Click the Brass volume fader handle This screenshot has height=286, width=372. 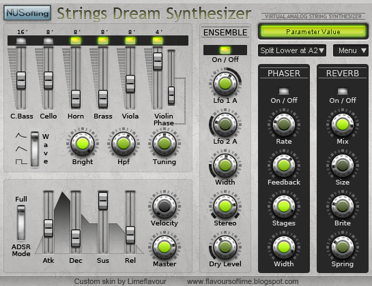103,99
